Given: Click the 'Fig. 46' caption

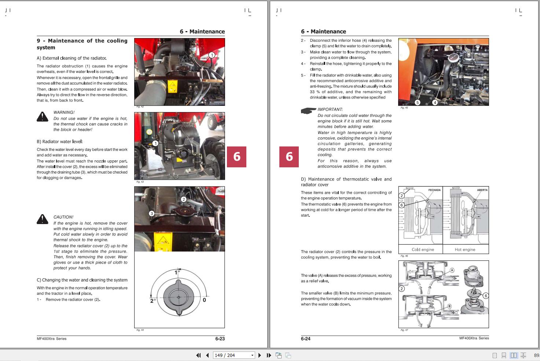Looking at the screenshot, I should 404,256.
